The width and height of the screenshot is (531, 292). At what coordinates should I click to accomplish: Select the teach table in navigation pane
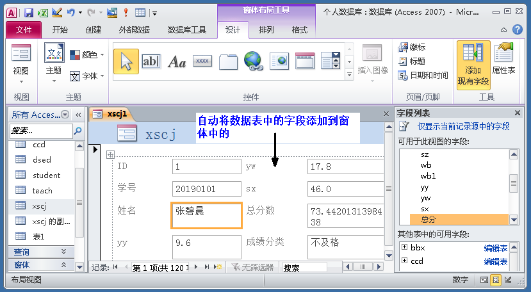point(42,190)
